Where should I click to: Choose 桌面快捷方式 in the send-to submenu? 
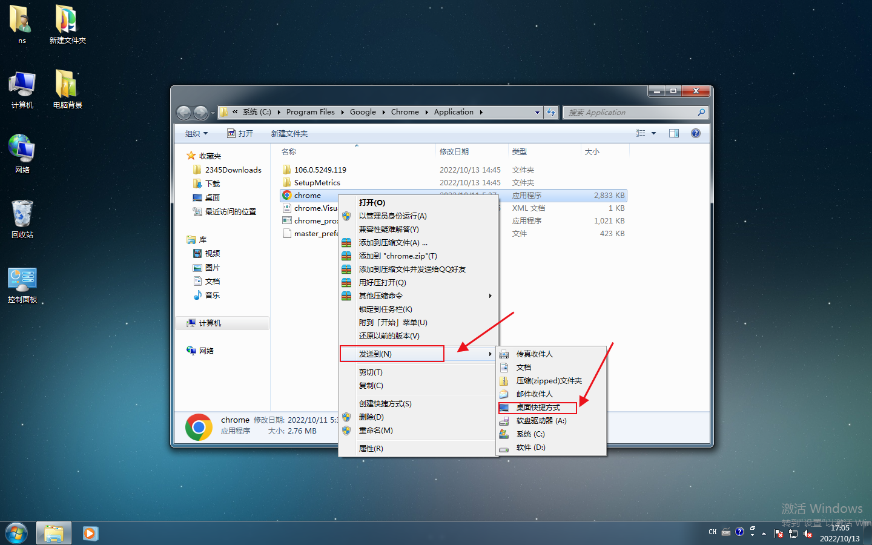click(537, 408)
